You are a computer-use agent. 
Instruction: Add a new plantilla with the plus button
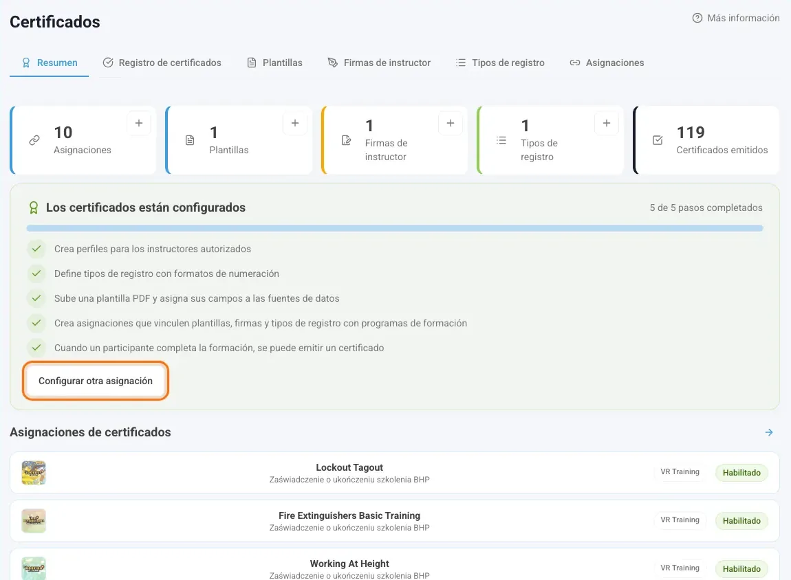pos(295,123)
